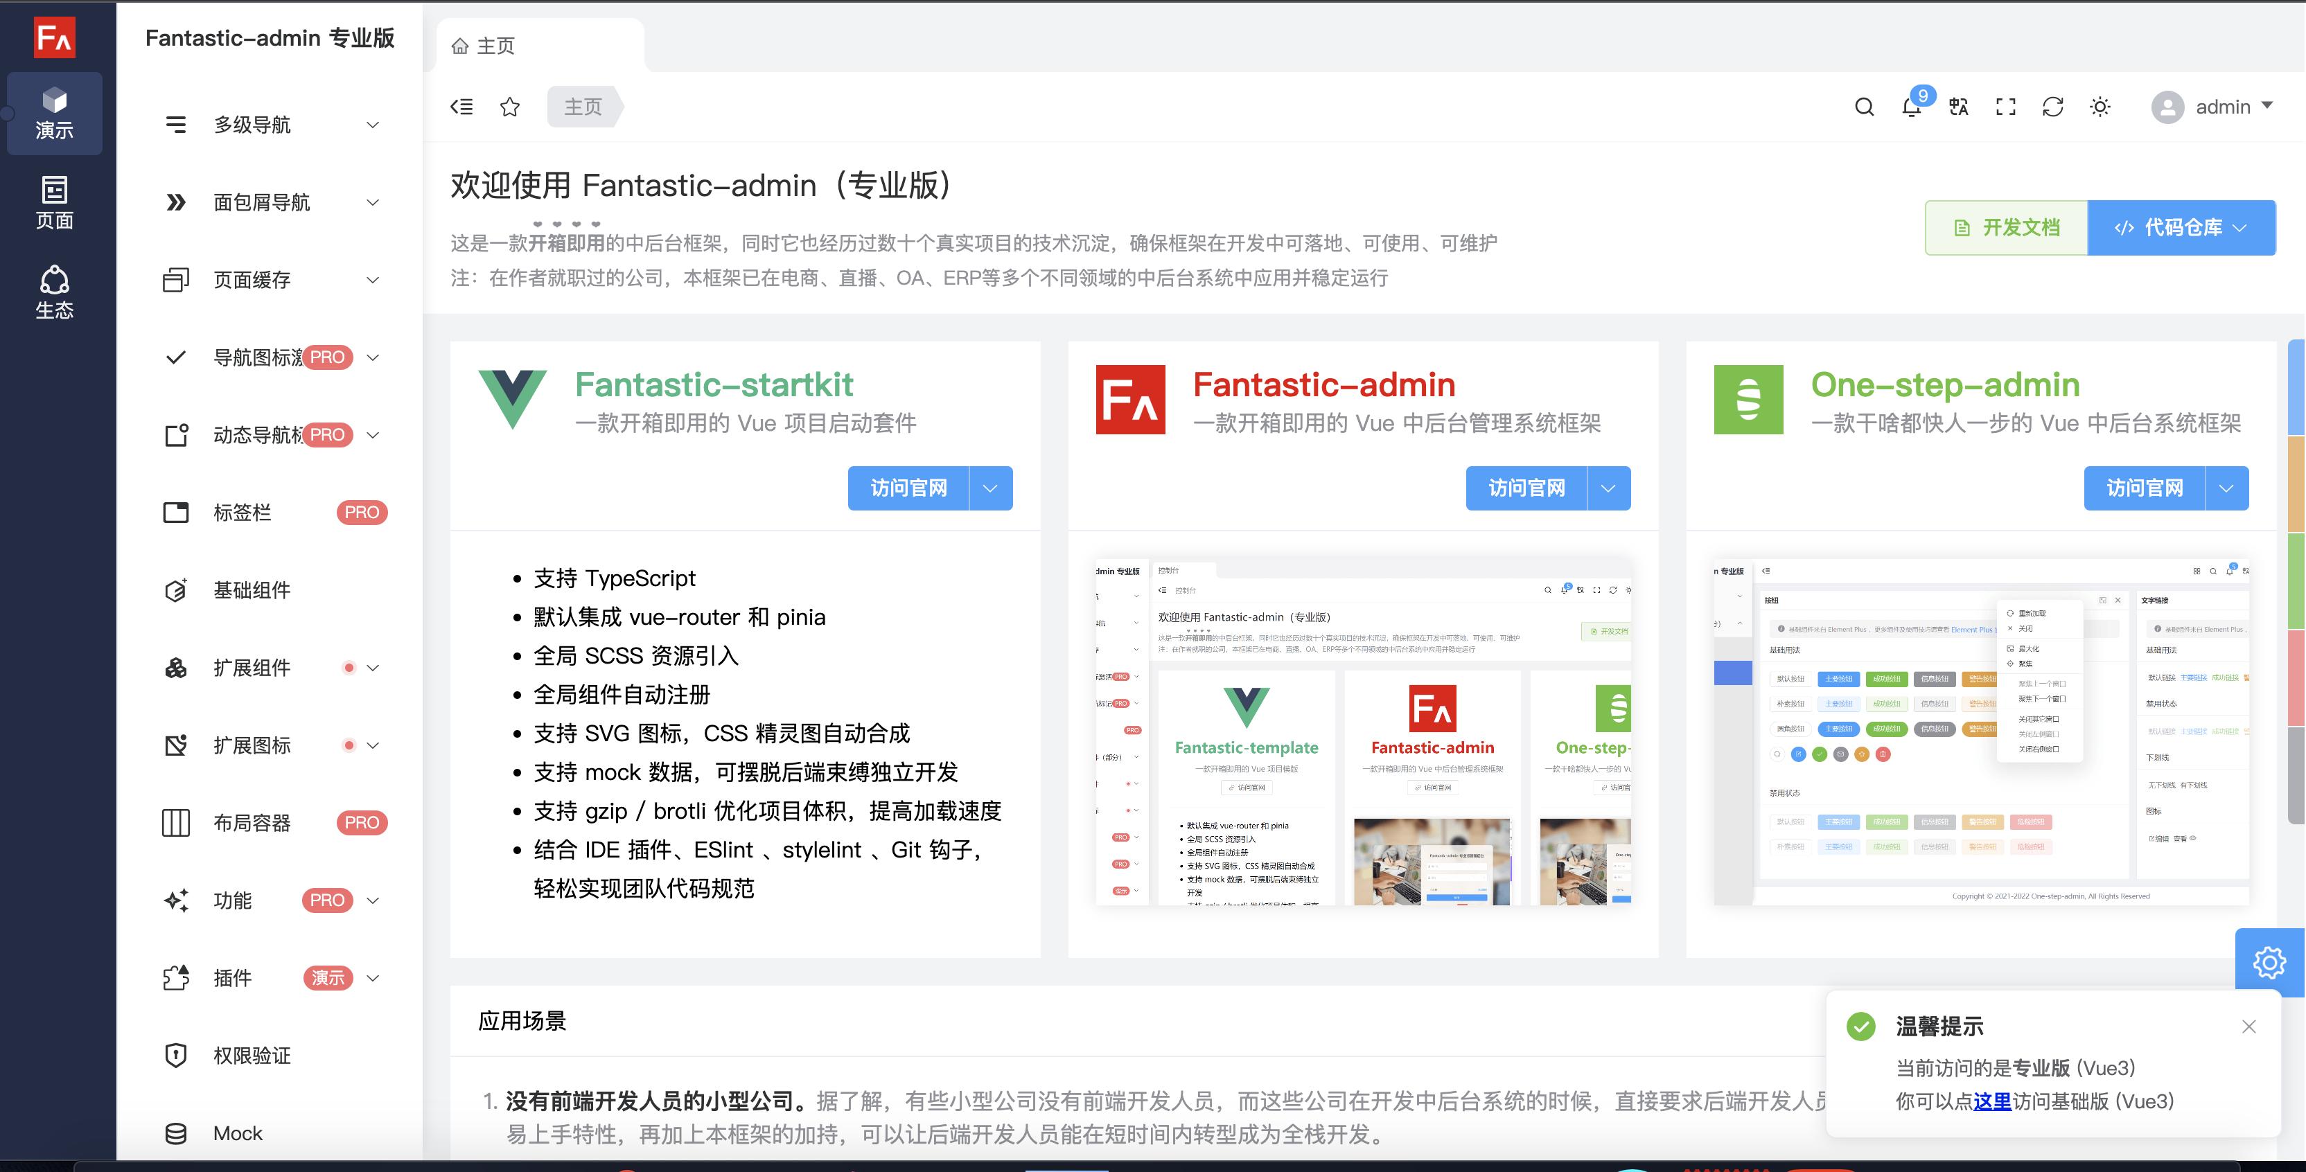Click the 这里 link in the toast

click(x=1994, y=1101)
